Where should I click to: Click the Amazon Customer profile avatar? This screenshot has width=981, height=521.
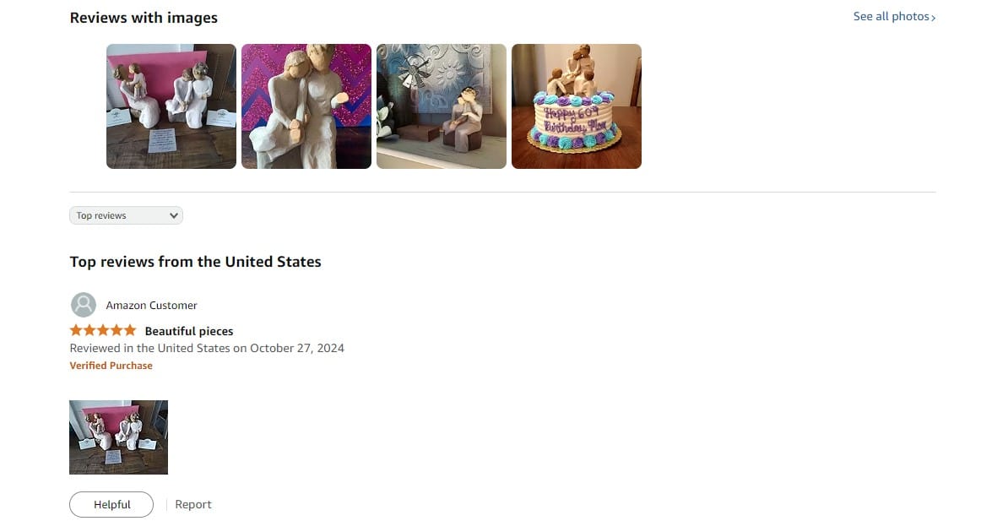coord(84,305)
